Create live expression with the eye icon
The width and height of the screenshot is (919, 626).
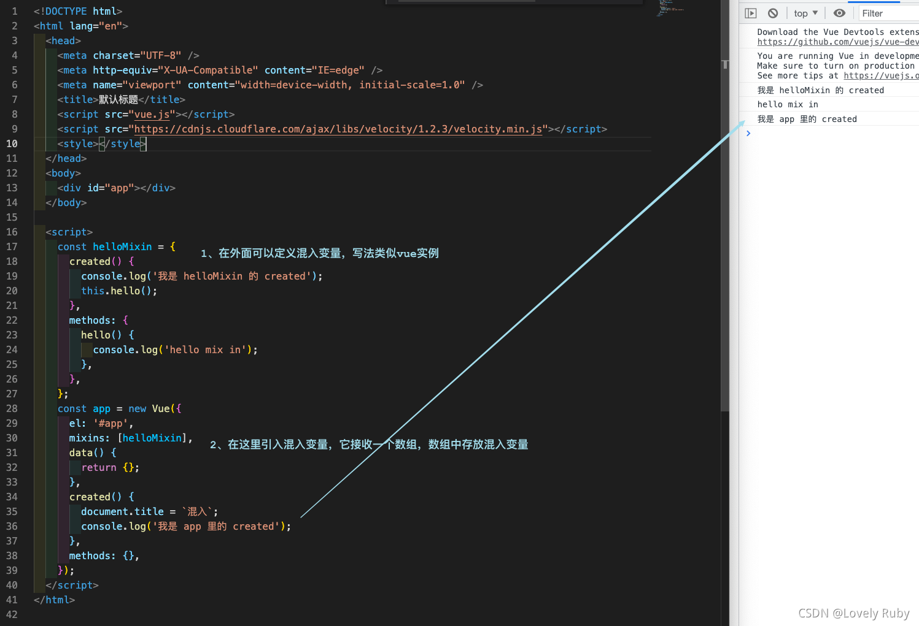[839, 13]
